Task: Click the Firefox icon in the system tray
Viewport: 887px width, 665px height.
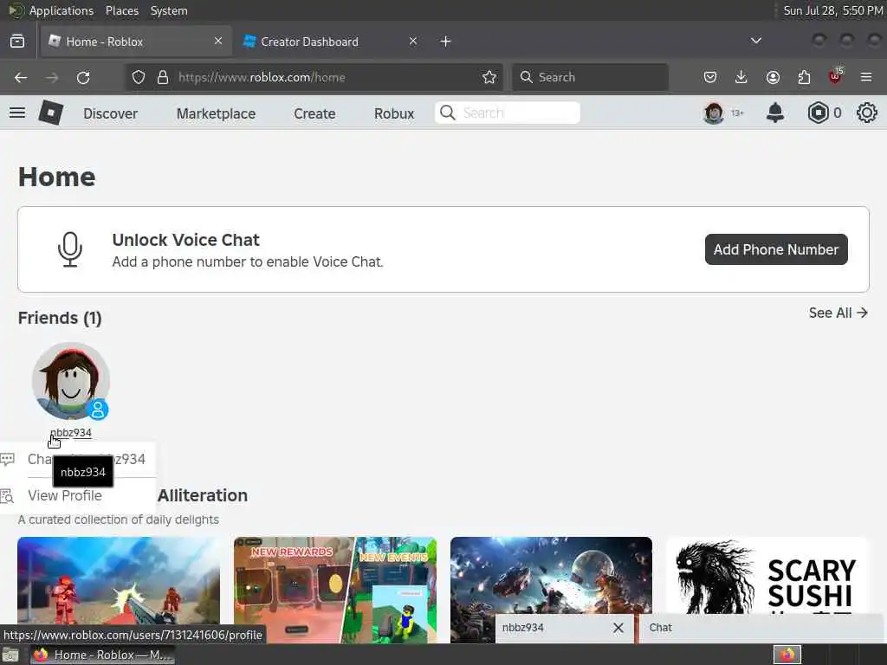Action: point(787,655)
